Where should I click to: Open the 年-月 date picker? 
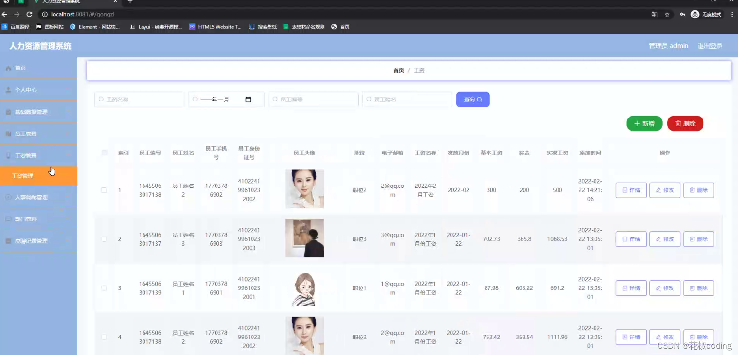(248, 99)
